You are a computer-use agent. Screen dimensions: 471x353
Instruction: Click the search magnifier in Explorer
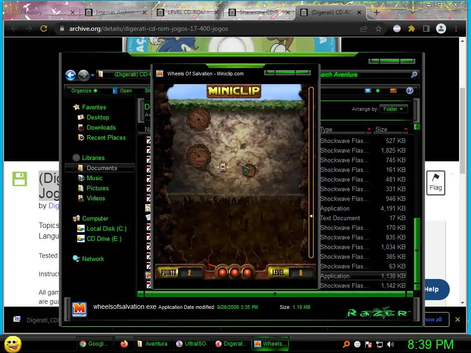pyautogui.click(x=414, y=74)
